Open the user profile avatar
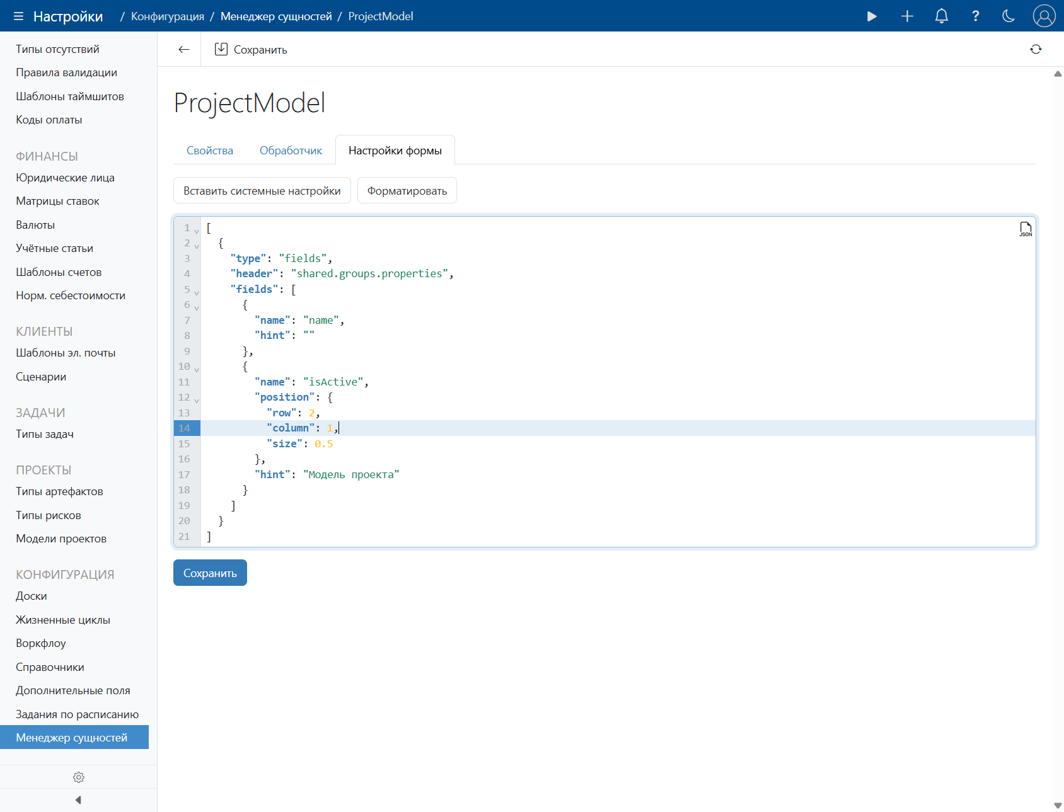The width and height of the screenshot is (1064, 812). (1044, 16)
